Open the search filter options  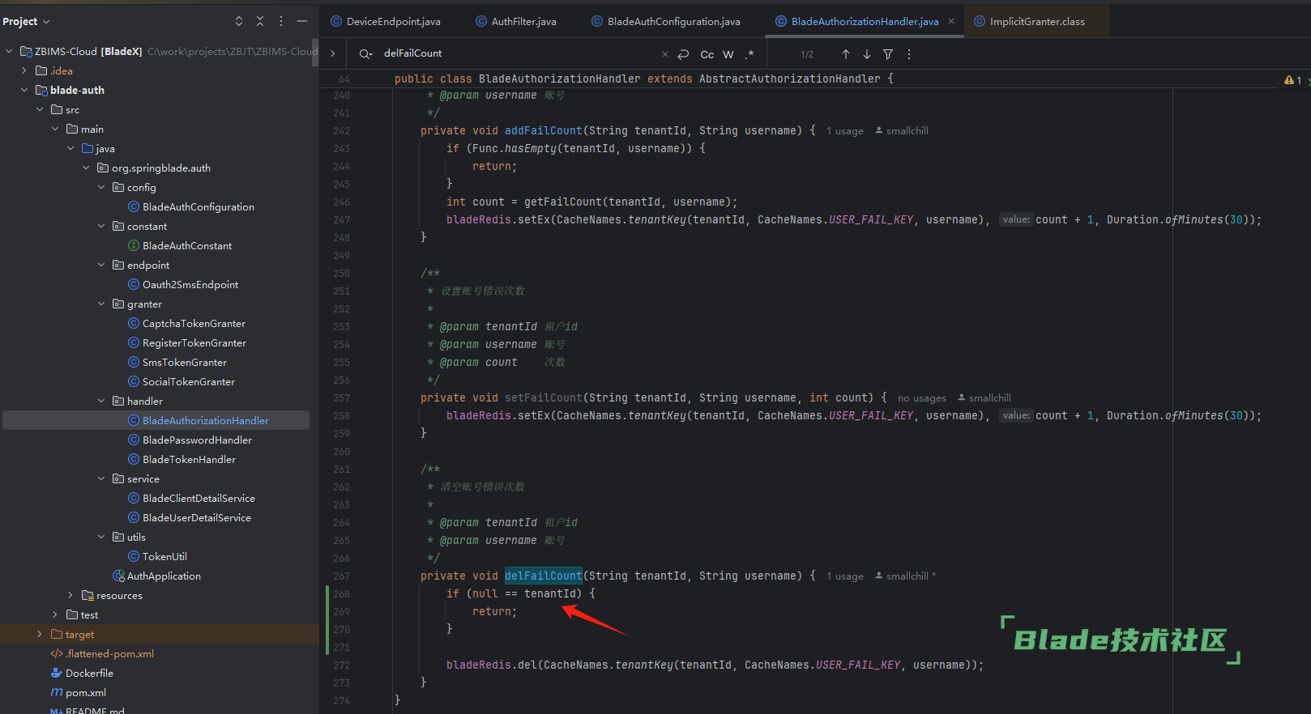888,54
